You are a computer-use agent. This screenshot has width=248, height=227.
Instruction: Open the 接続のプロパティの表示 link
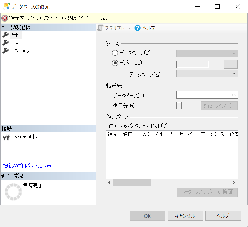[28, 166]
